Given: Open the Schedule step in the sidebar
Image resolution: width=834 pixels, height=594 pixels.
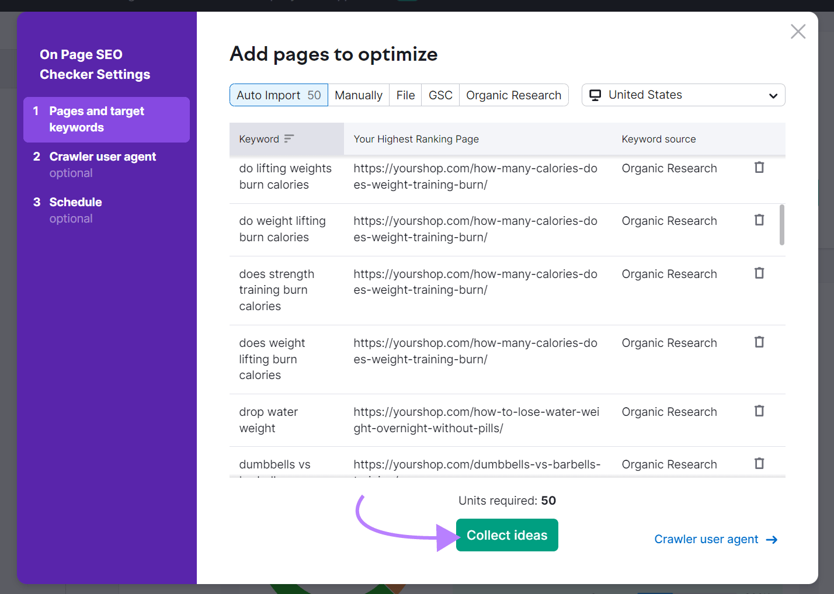Looking at the screenshot, I should coord(75,202).
